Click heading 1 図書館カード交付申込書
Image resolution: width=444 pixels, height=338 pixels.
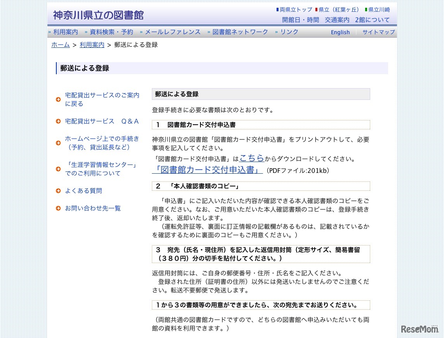coord(261,125)
